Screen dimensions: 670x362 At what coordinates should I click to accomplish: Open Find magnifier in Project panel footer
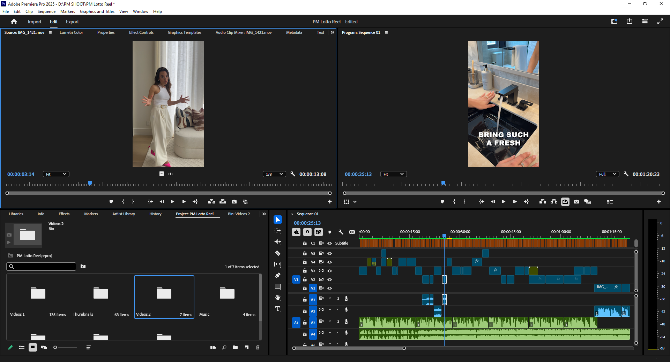[x=224, y=347]
